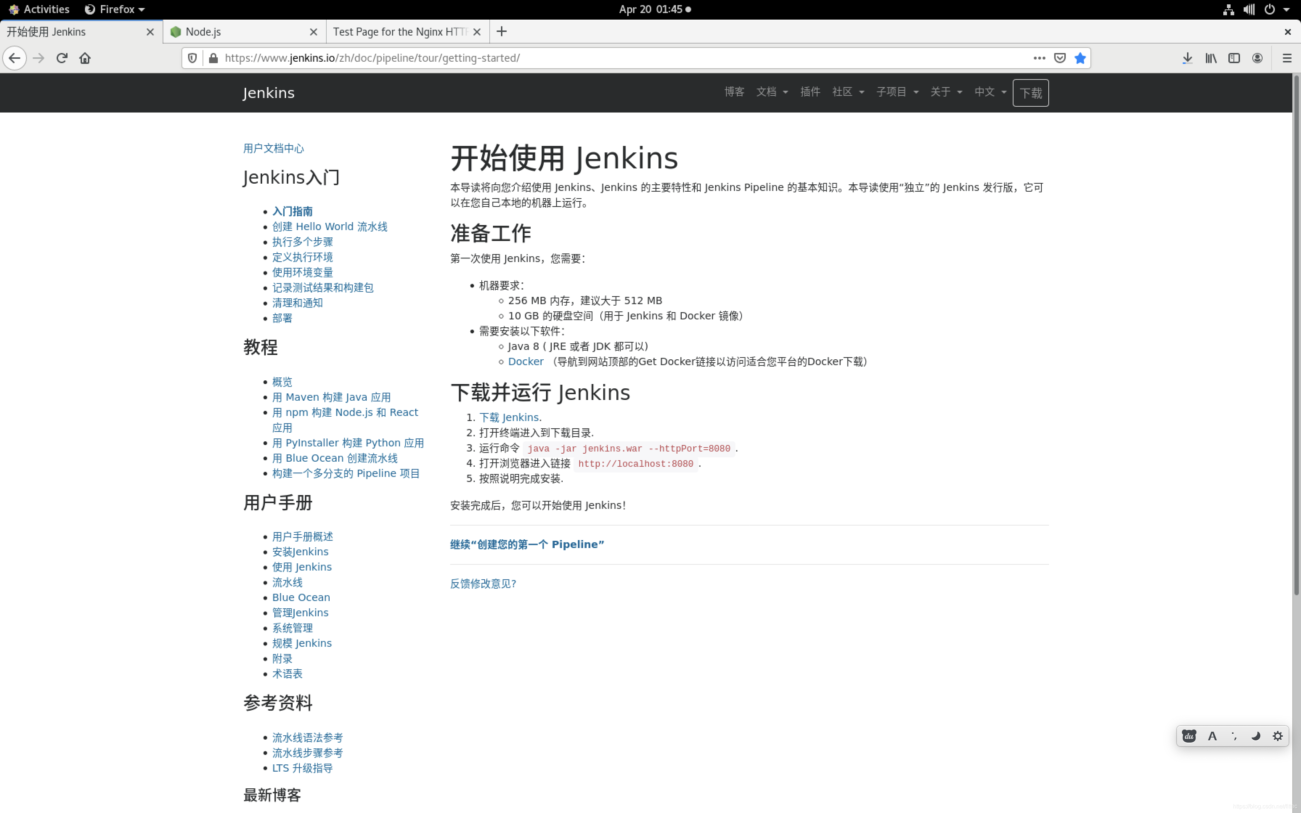Screen dimensions: 1301x813
Task: Open 创建 Hello World 流水线 link
Action: [x=330, y=227]
